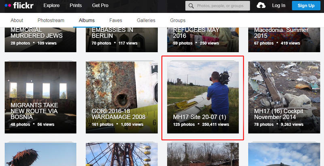Click the '117 views' text
Screen dimensions: 324x166
[128, 43]
